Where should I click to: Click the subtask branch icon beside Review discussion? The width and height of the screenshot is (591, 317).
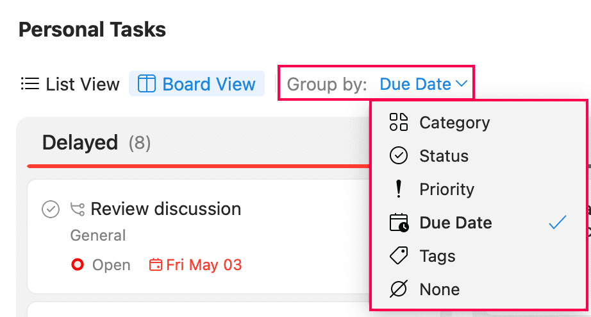[78, 209]
